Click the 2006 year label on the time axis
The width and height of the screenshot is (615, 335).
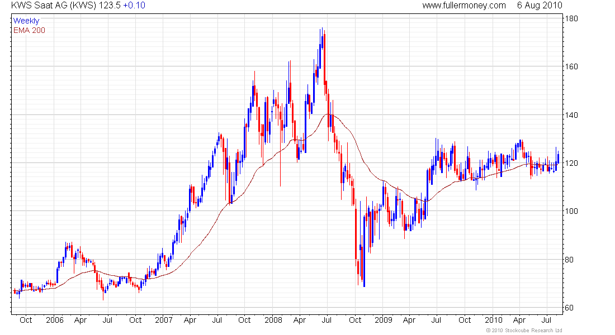55,320
